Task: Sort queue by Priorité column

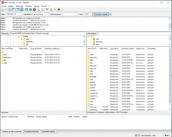Action: 77,117
